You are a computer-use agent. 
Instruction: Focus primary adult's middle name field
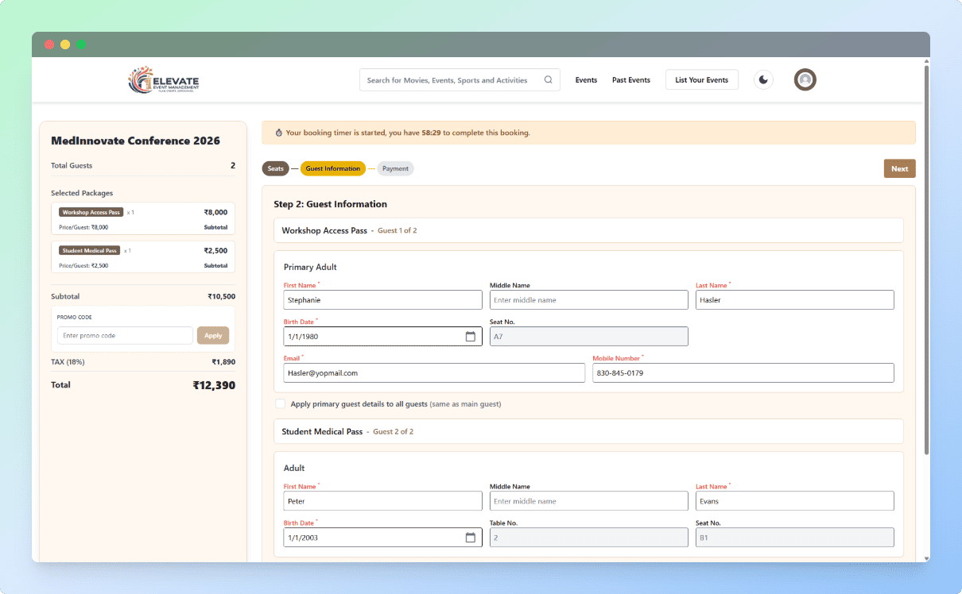tap(588, 299)
